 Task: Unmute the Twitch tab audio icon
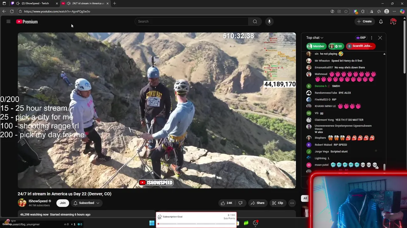point(18,3)
